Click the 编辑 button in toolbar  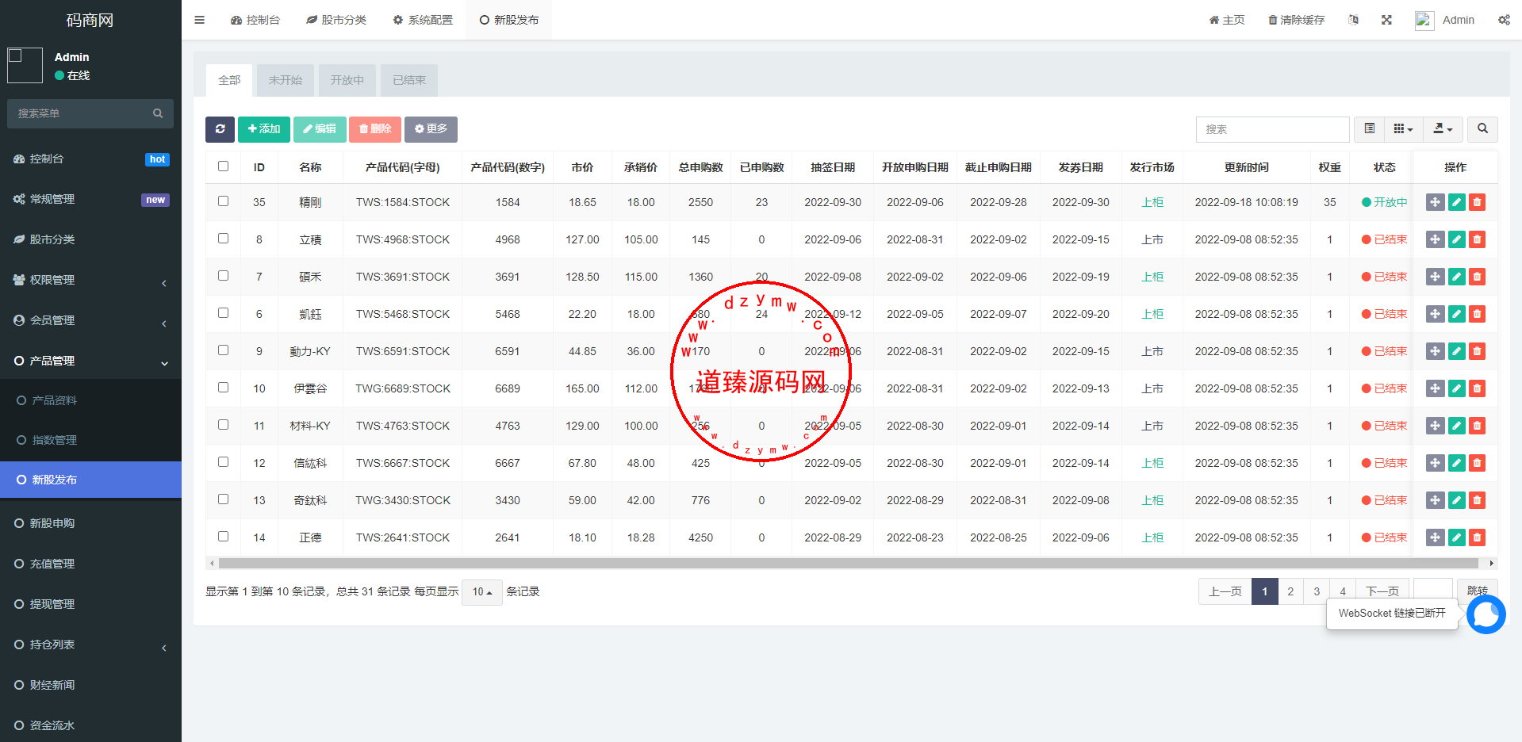[x=320, y=129]
